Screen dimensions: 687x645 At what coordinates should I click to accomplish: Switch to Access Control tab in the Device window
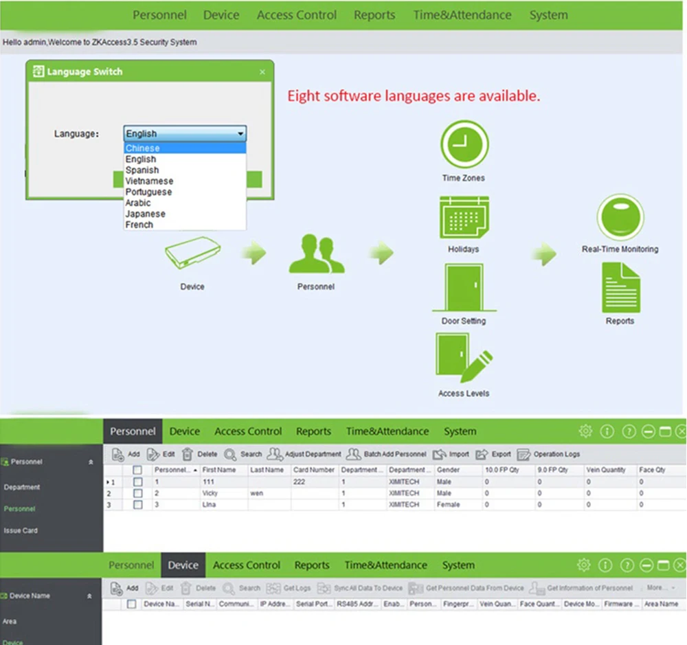coord(246,565)
